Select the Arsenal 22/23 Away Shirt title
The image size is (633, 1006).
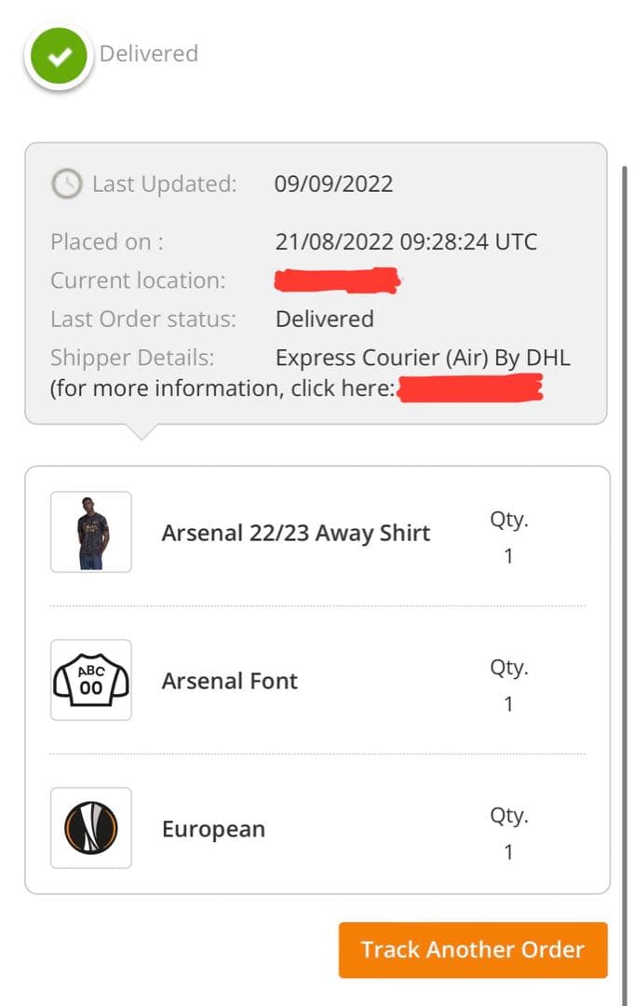pos(296,533)
